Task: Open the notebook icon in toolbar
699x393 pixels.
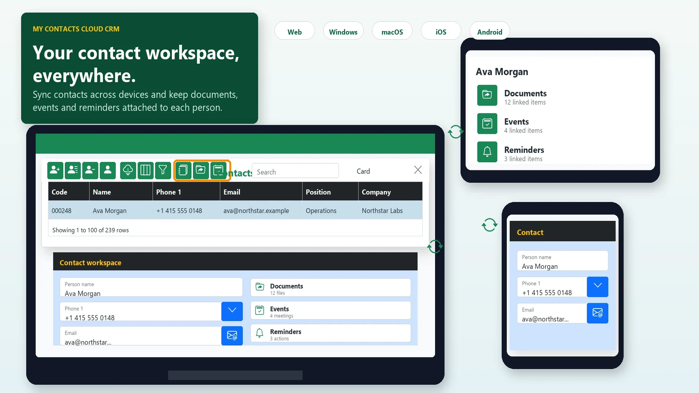Action: click(183, 170)
